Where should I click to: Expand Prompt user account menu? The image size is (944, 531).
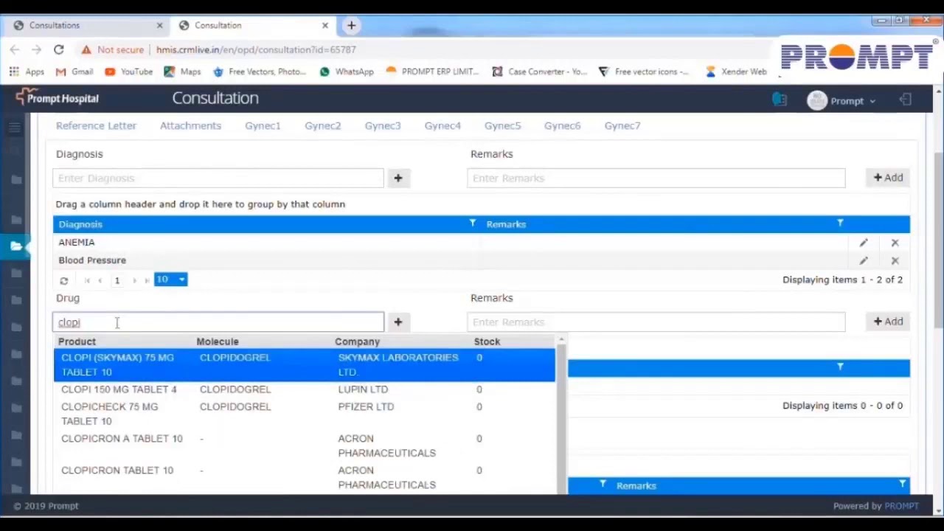[841, 100]
